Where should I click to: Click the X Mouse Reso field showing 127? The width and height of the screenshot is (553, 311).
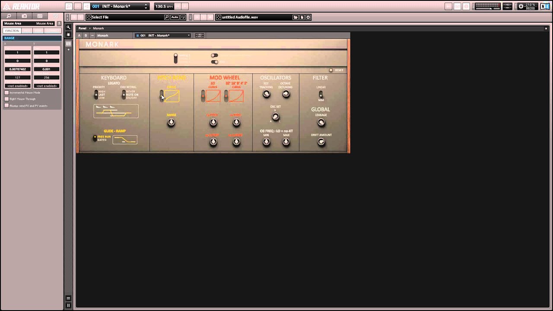18,77
